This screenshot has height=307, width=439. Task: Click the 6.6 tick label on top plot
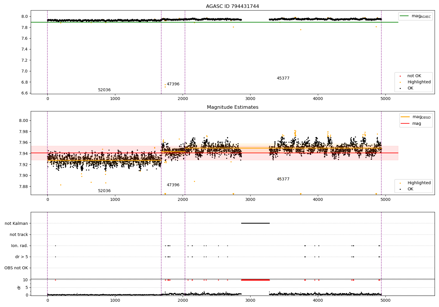(25, 93)
